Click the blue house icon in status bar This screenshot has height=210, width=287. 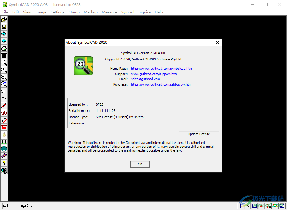pyautogui.click(x=282, y=206)
